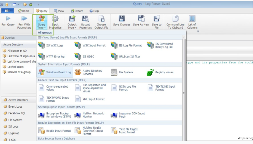Viewport: 253px width, 144px height.
Task: Click Choose Output File
Action: pos(101,22)
